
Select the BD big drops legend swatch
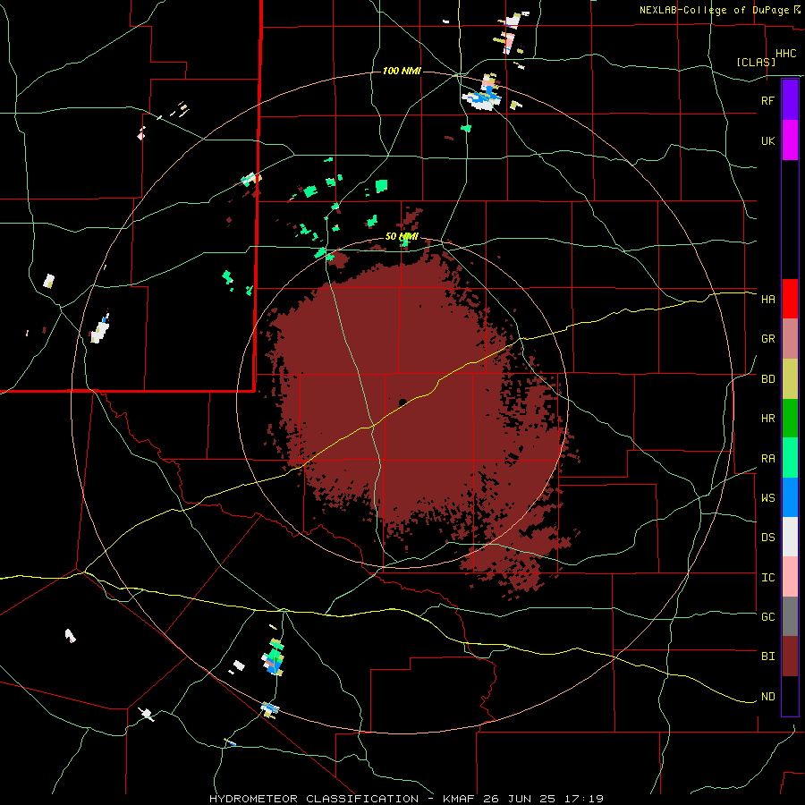click(790, 379)
